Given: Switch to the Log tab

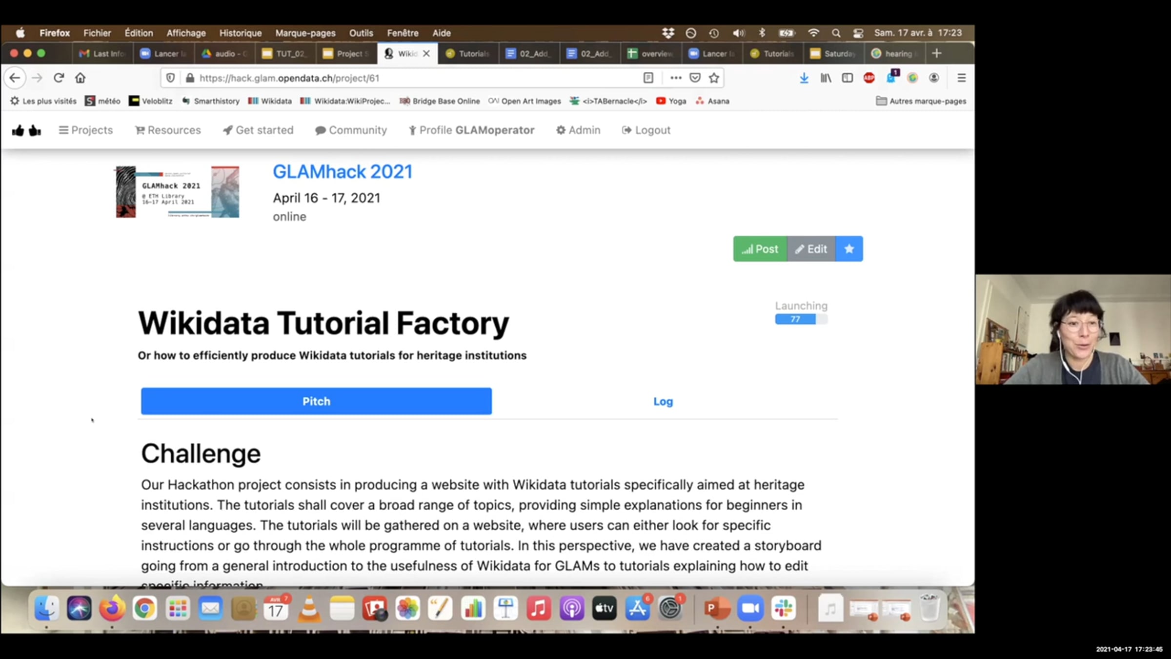Looking at the screenshot, I should [663, 401].
